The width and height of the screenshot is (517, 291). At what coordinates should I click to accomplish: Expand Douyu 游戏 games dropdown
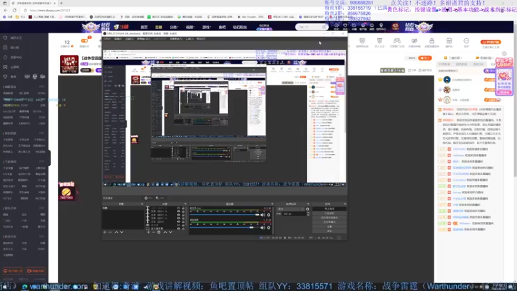206,27
